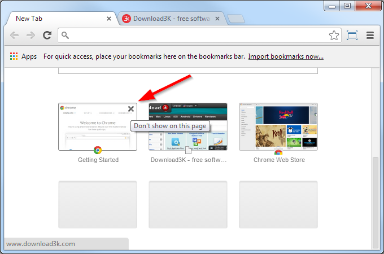
Task: Go forward using the forward arrow
Action: (30, 36)
